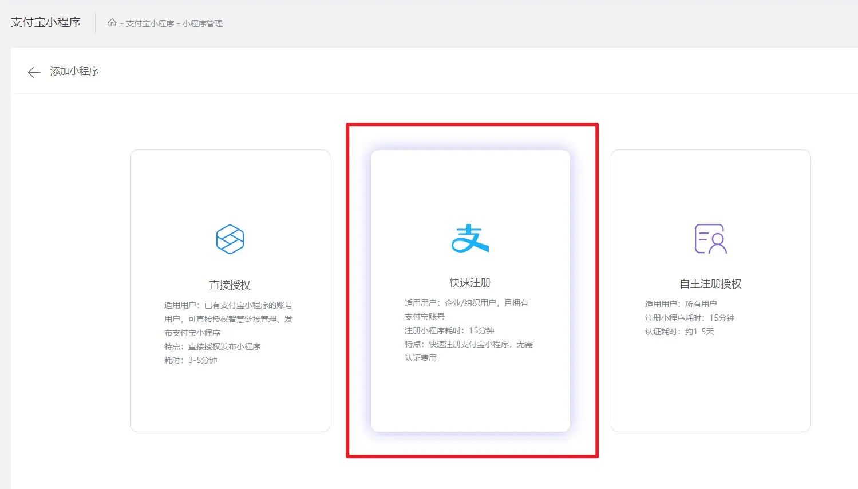858x489 pixels.
Task: Click the back arrow beside 添加小程序
Action: coord(34,72)
